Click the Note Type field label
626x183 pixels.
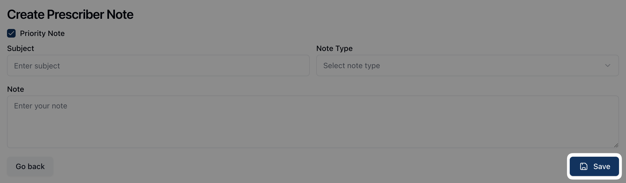334,49
